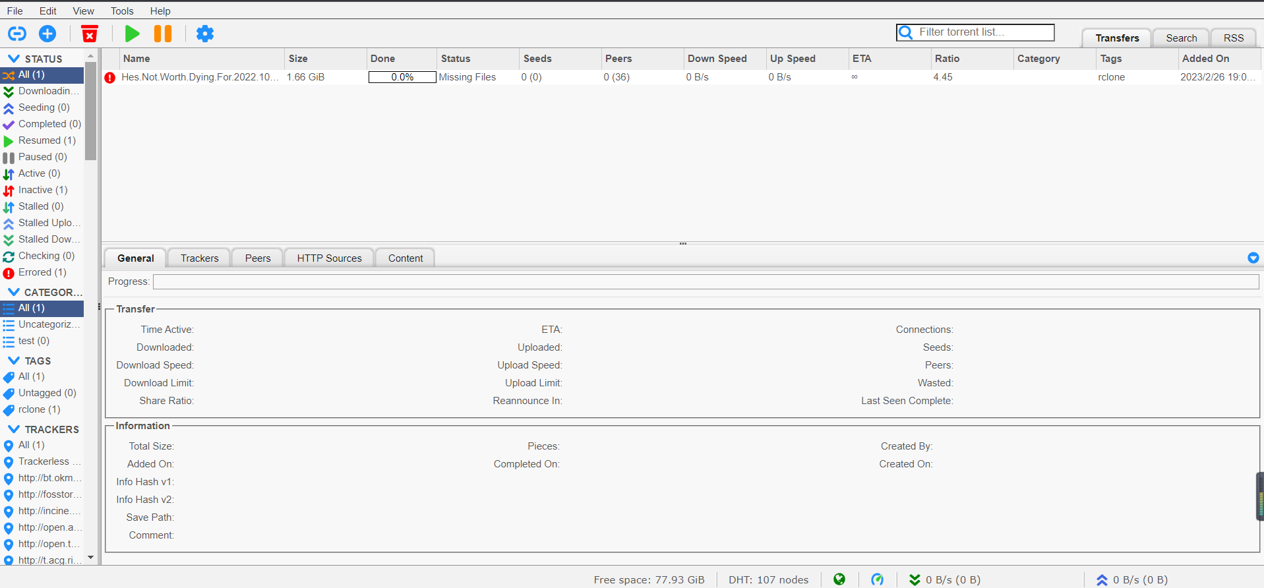Screen dimensions: 1264x588
Task: Switch to the Transfers tab
Action: tap(1117, 38)
